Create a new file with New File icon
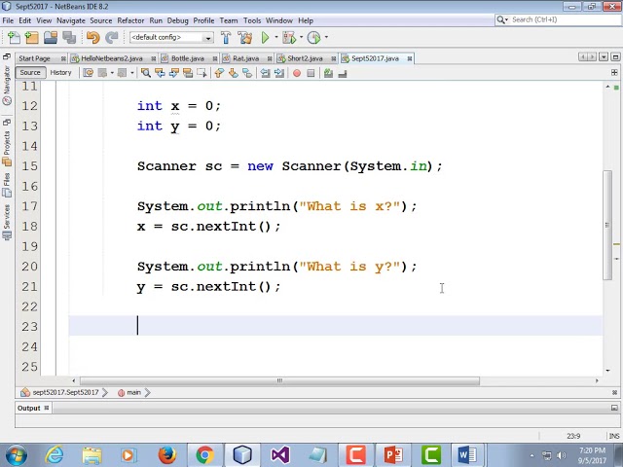 point(14,37)
